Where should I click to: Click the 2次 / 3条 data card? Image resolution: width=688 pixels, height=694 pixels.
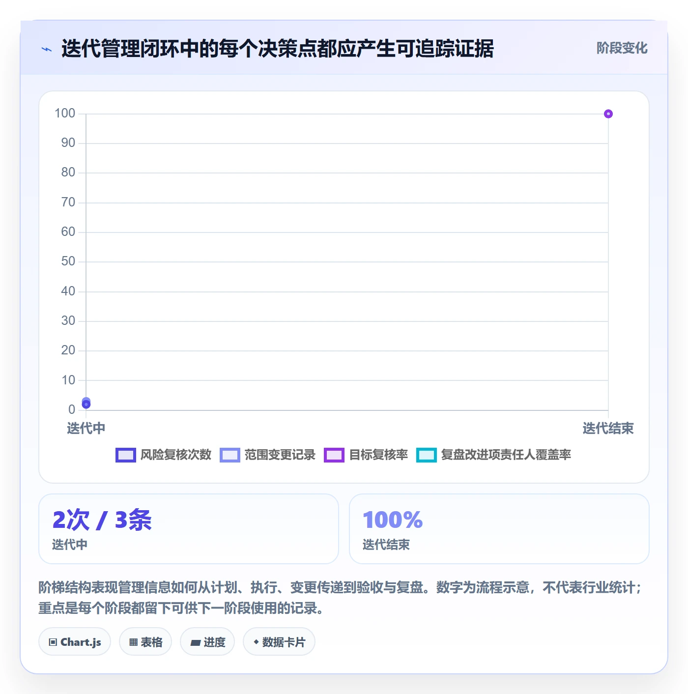(189, 529)
